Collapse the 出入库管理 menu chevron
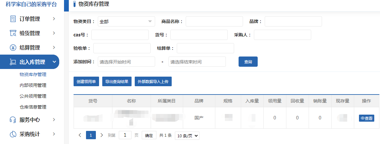 (54, 62)
